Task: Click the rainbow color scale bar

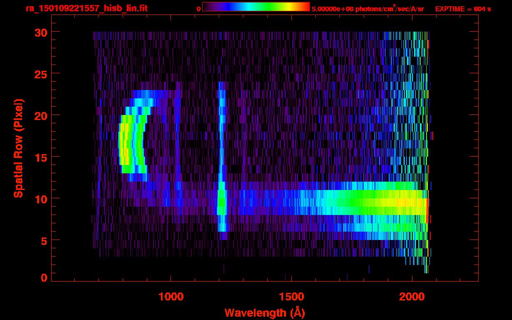Action: 256,7
